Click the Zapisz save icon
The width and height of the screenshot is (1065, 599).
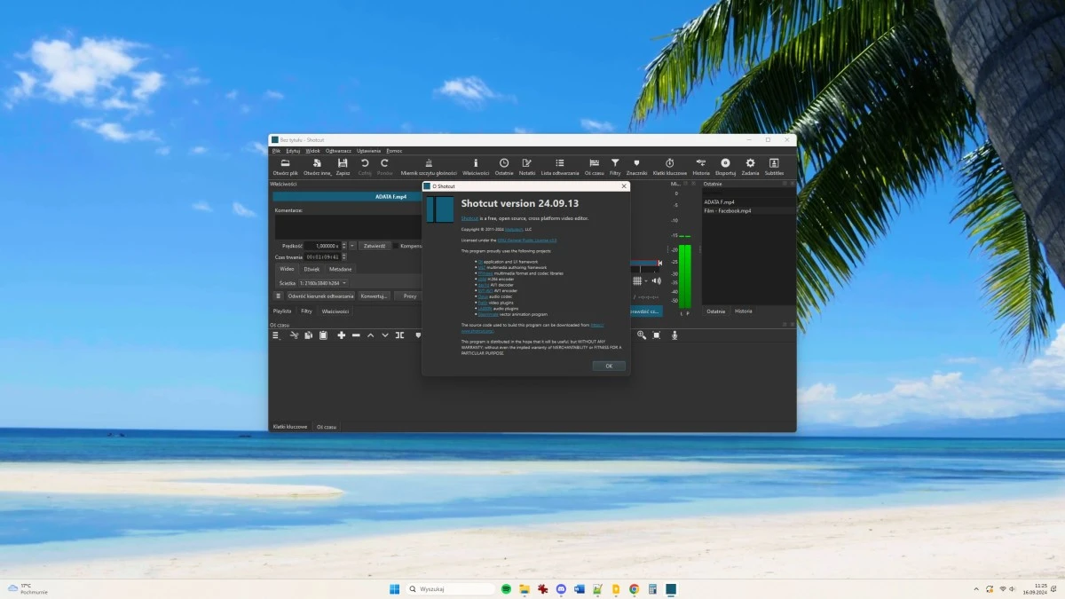[343, 164]
